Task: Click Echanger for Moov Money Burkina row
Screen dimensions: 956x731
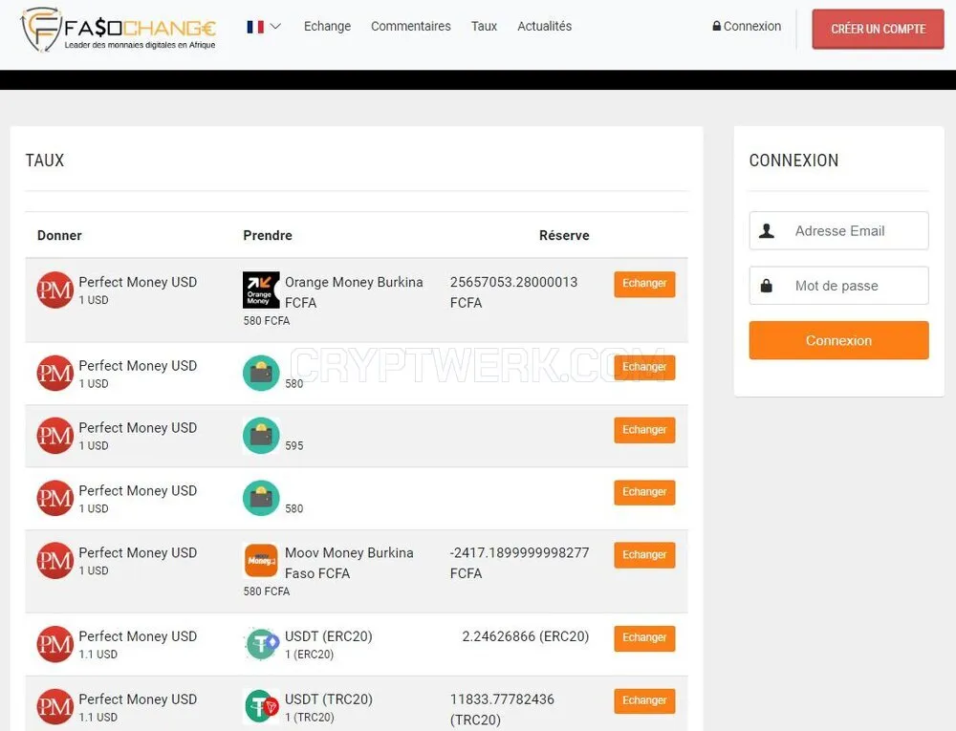Action: 644,555
